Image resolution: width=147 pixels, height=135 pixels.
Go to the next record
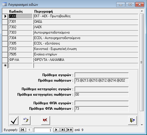(56, 130)
